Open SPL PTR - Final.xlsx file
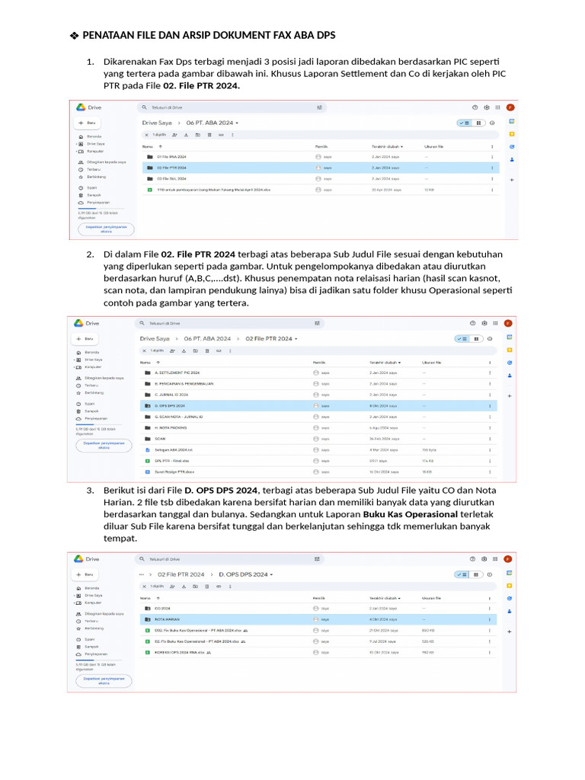 (171, 461)
